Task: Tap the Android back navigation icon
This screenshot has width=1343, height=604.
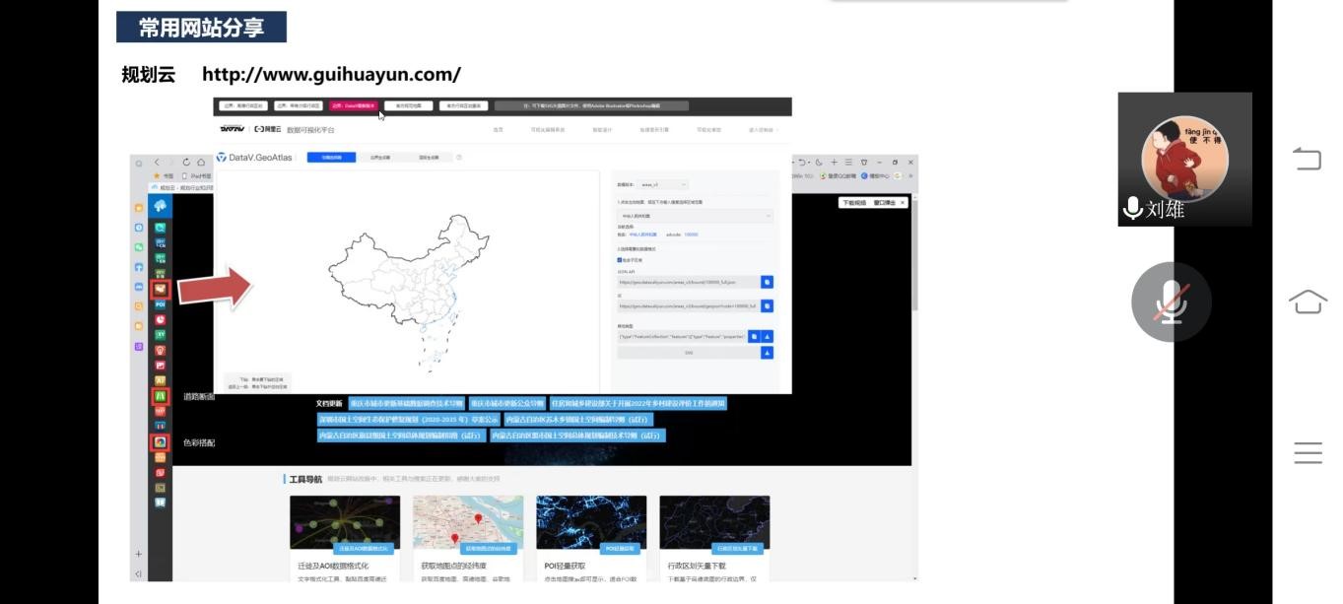Action: [x=1307, y=159]
